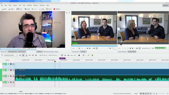Screen dimensions: 169x95
Task: Click the clip monitor blue zone bar
Action: click(x=94, y=46)
